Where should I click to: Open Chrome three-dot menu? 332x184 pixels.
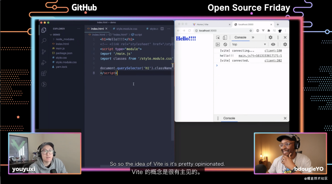(285, 31)
